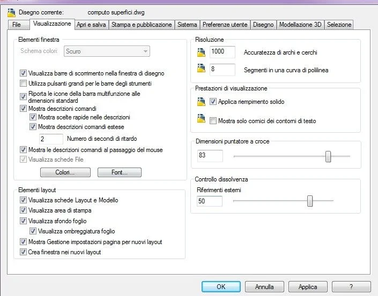The image size is (378, 296).
Task: Toggle Riporta le icone della barra multifunzione
Action: (x=23, y=97)
